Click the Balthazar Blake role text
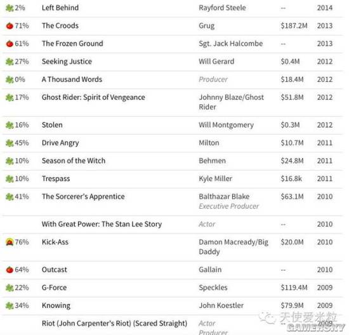Viewport: 349px width, 335px height. pos(224,197)
